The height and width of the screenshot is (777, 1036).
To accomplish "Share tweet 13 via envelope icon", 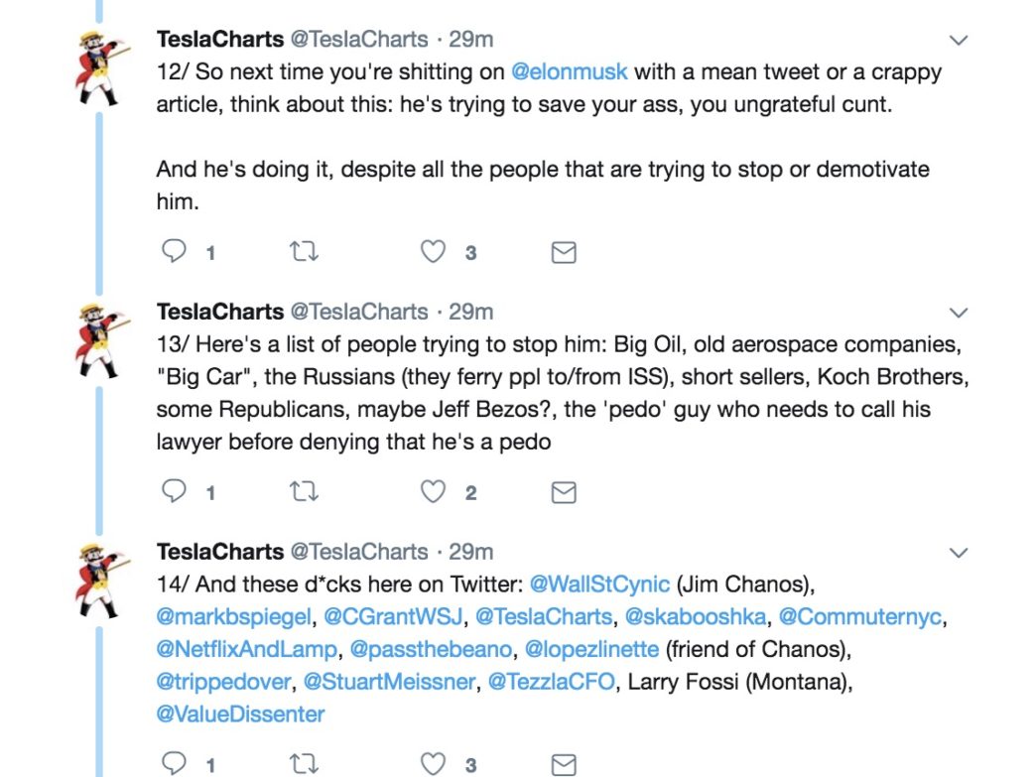I will (564, 492).
